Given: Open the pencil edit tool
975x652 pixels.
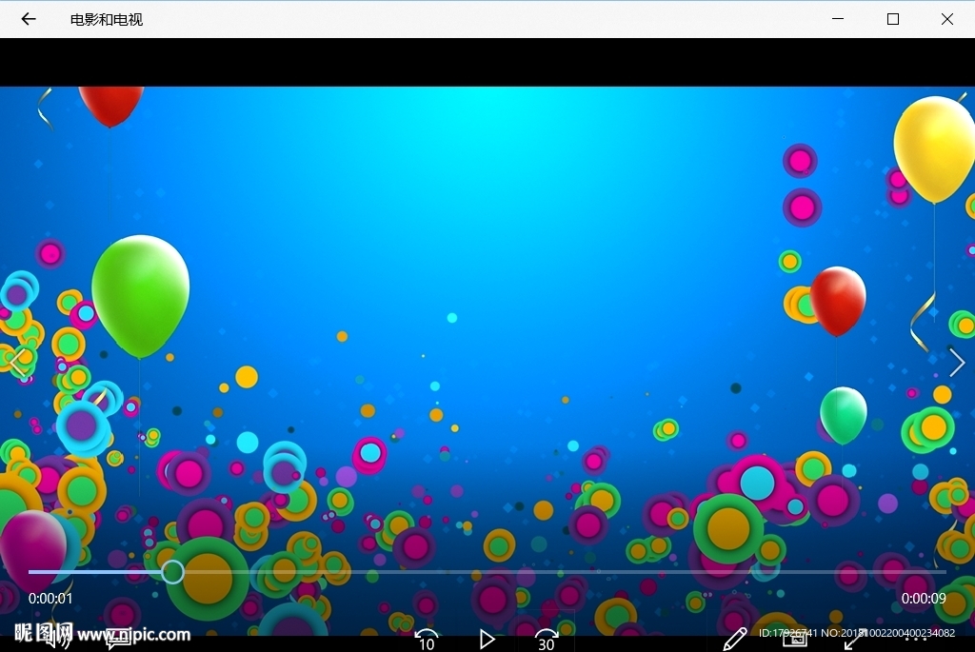Looking at the screenshot, I should [735, 639].
